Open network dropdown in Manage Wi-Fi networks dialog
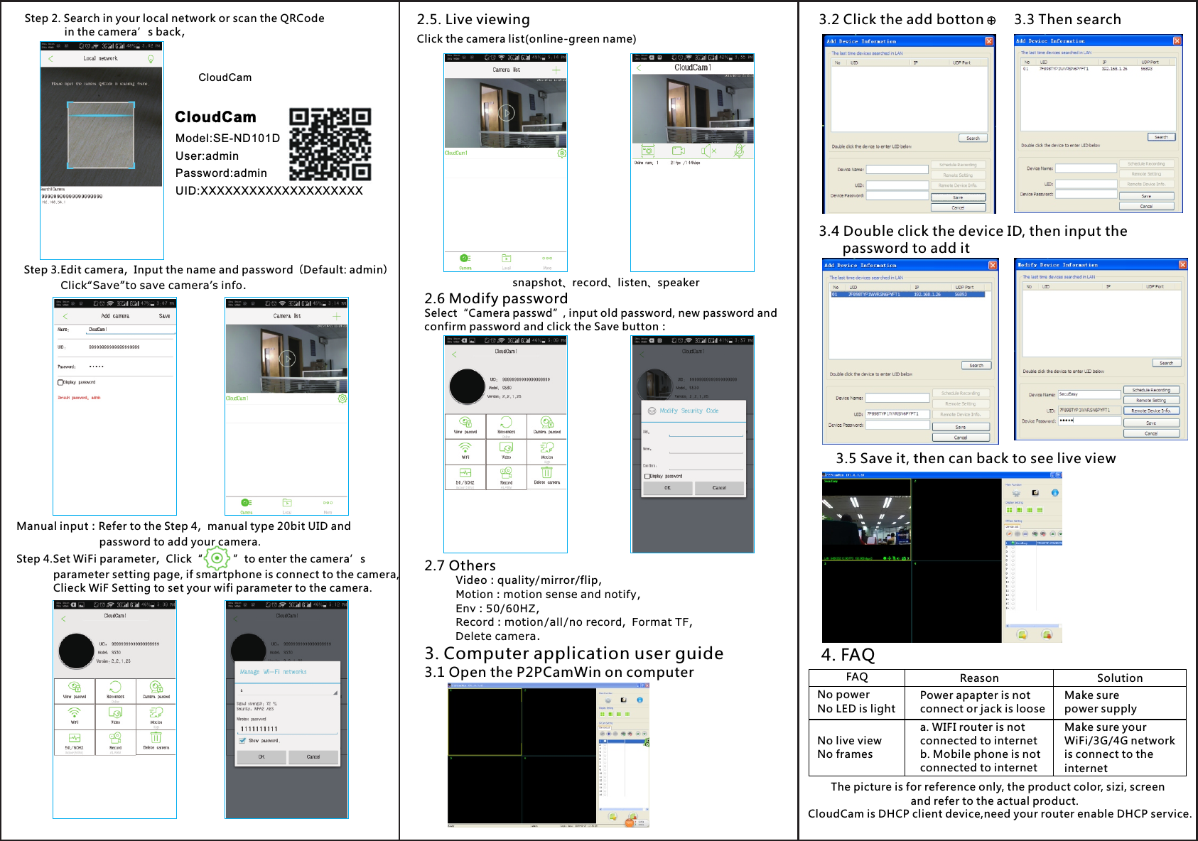The width and height of the screenshot is (1198, 841). coord(288,690)
